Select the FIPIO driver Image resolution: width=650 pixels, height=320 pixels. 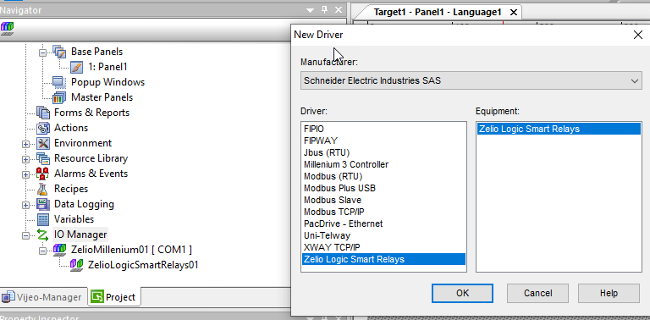point(383,130)
